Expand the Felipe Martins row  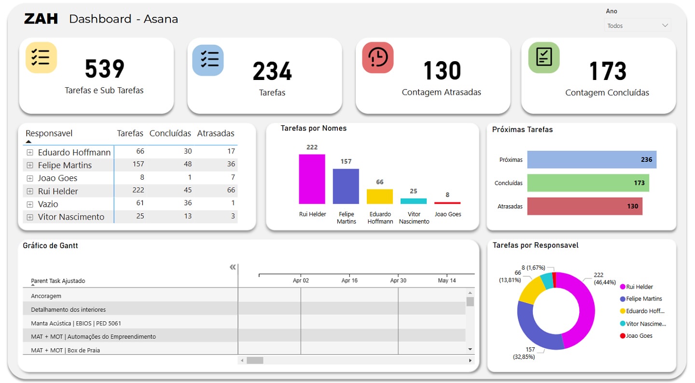(30, 165)
